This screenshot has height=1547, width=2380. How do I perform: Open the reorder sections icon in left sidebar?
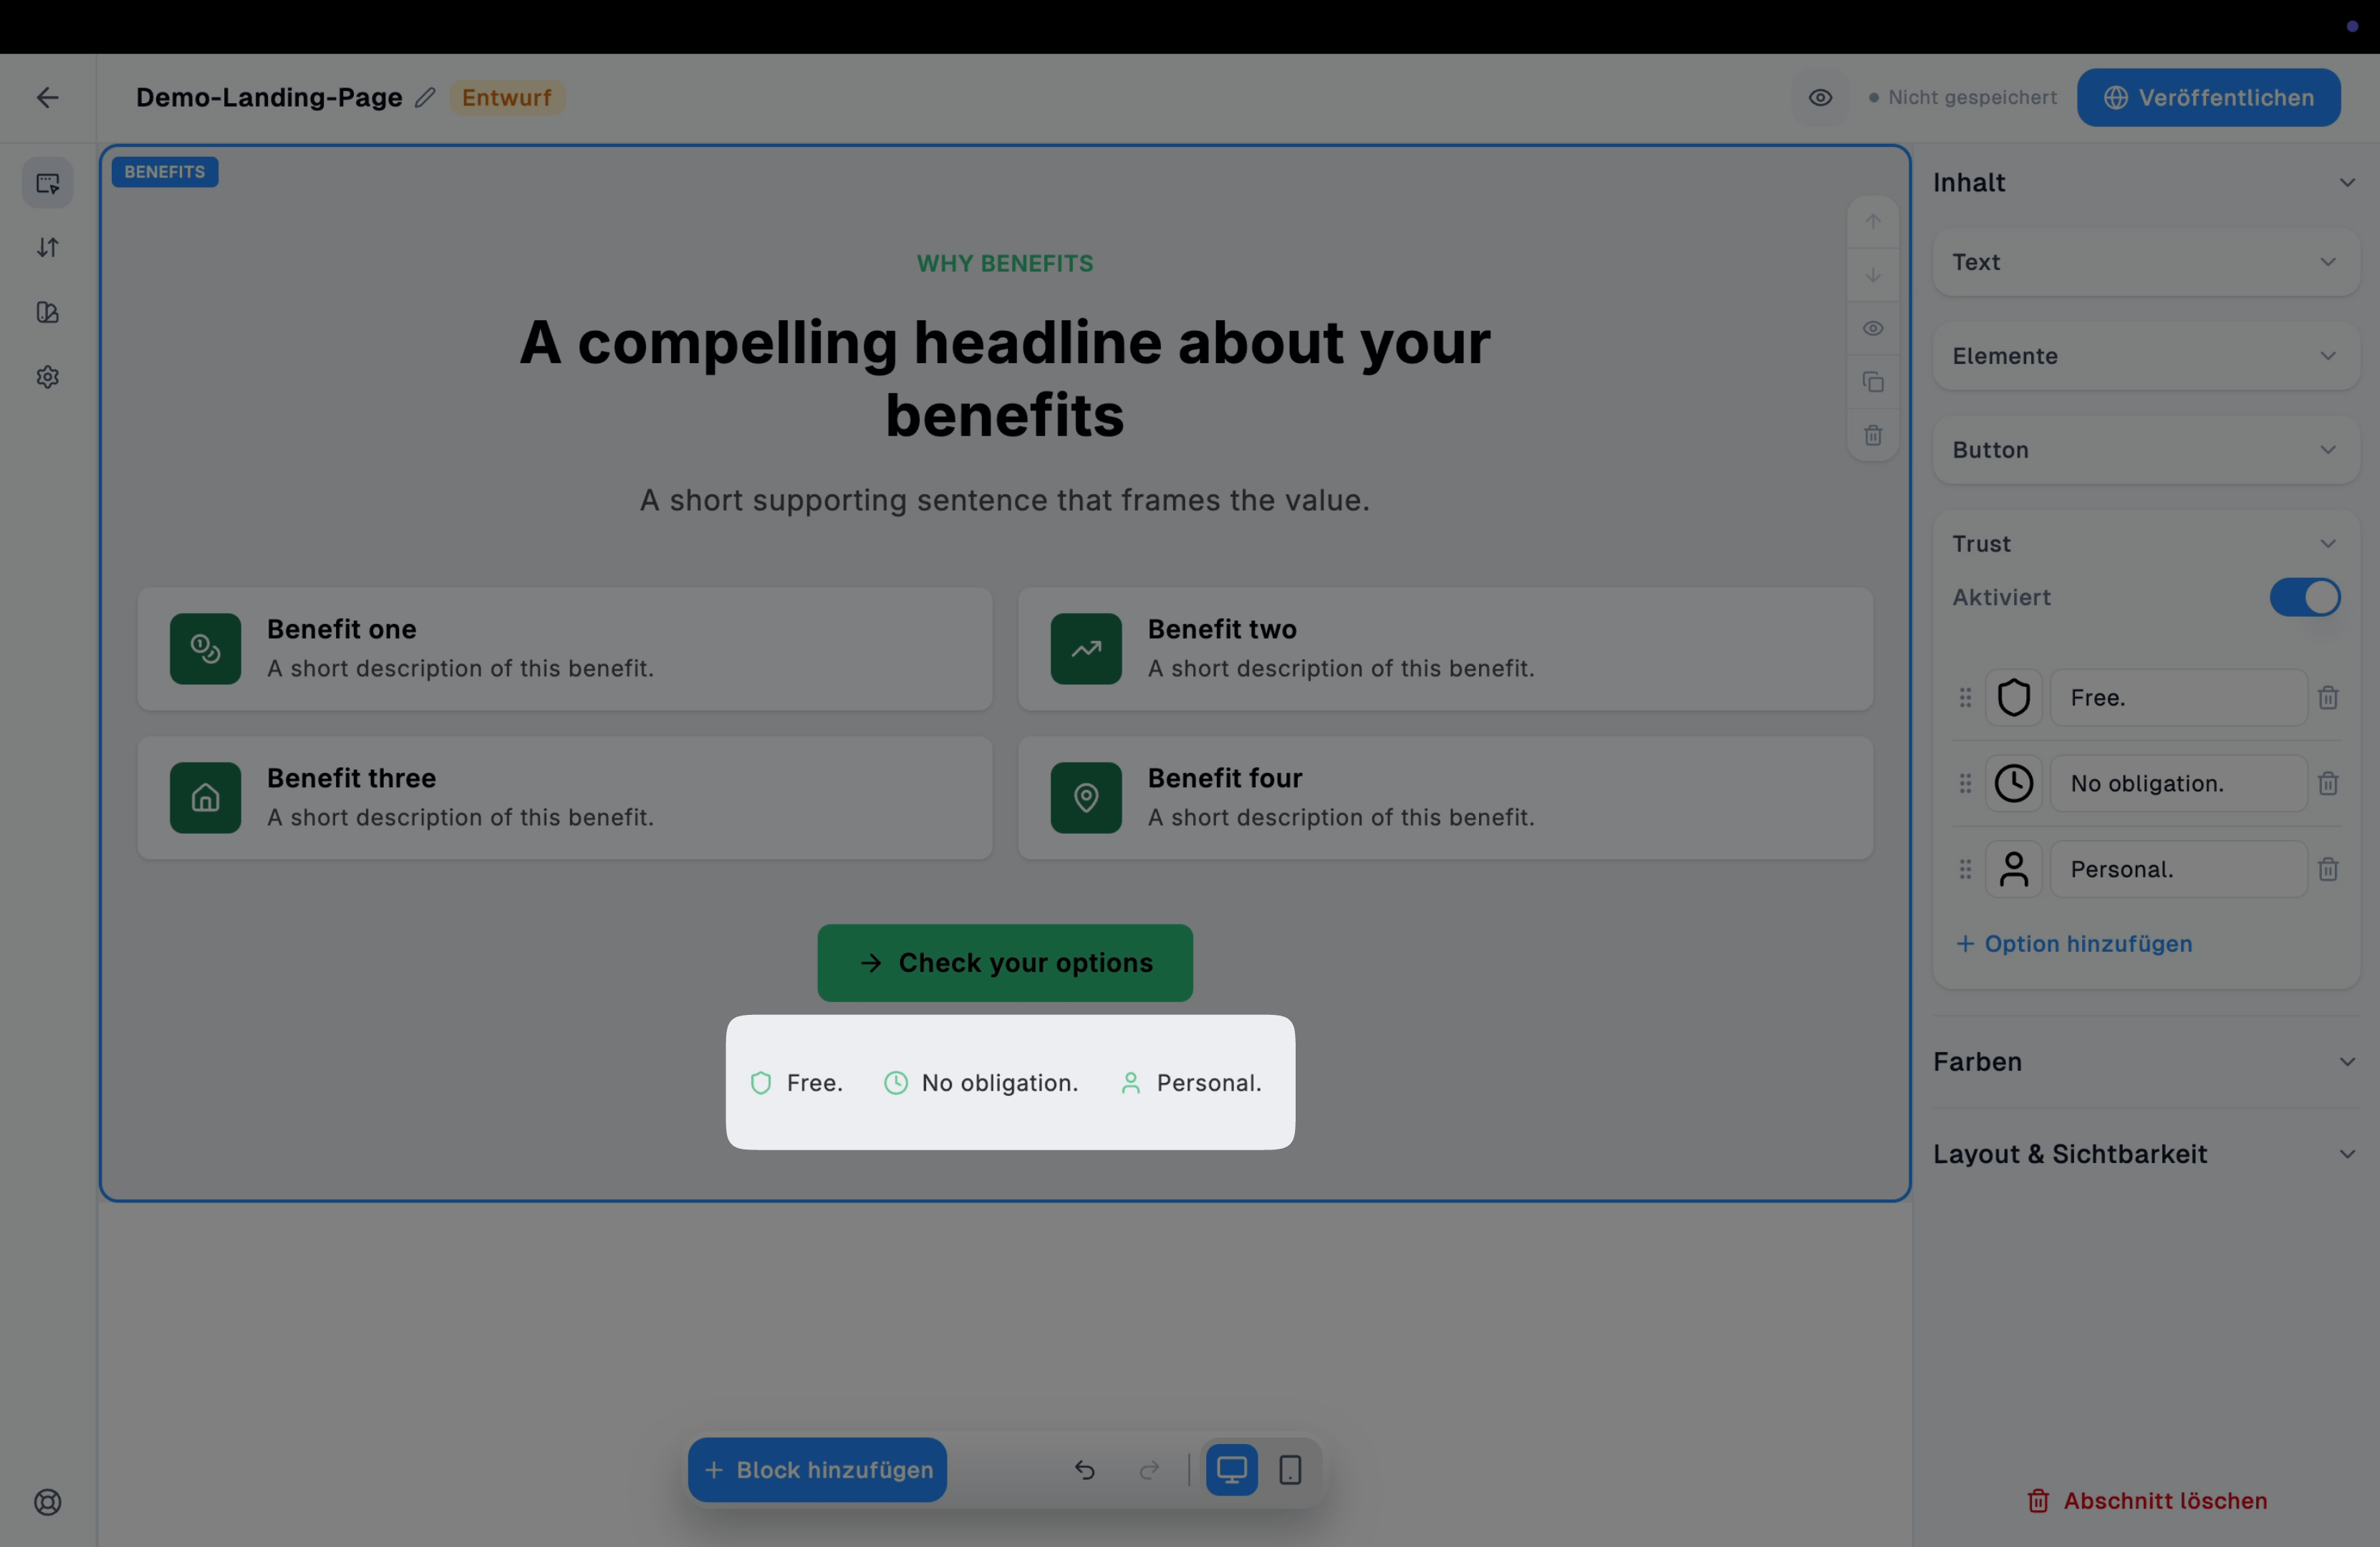(x=48, y=247)
